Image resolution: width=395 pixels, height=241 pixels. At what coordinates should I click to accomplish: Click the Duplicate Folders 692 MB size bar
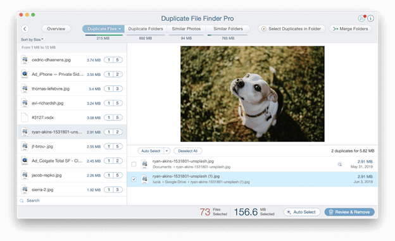point(146,35)
